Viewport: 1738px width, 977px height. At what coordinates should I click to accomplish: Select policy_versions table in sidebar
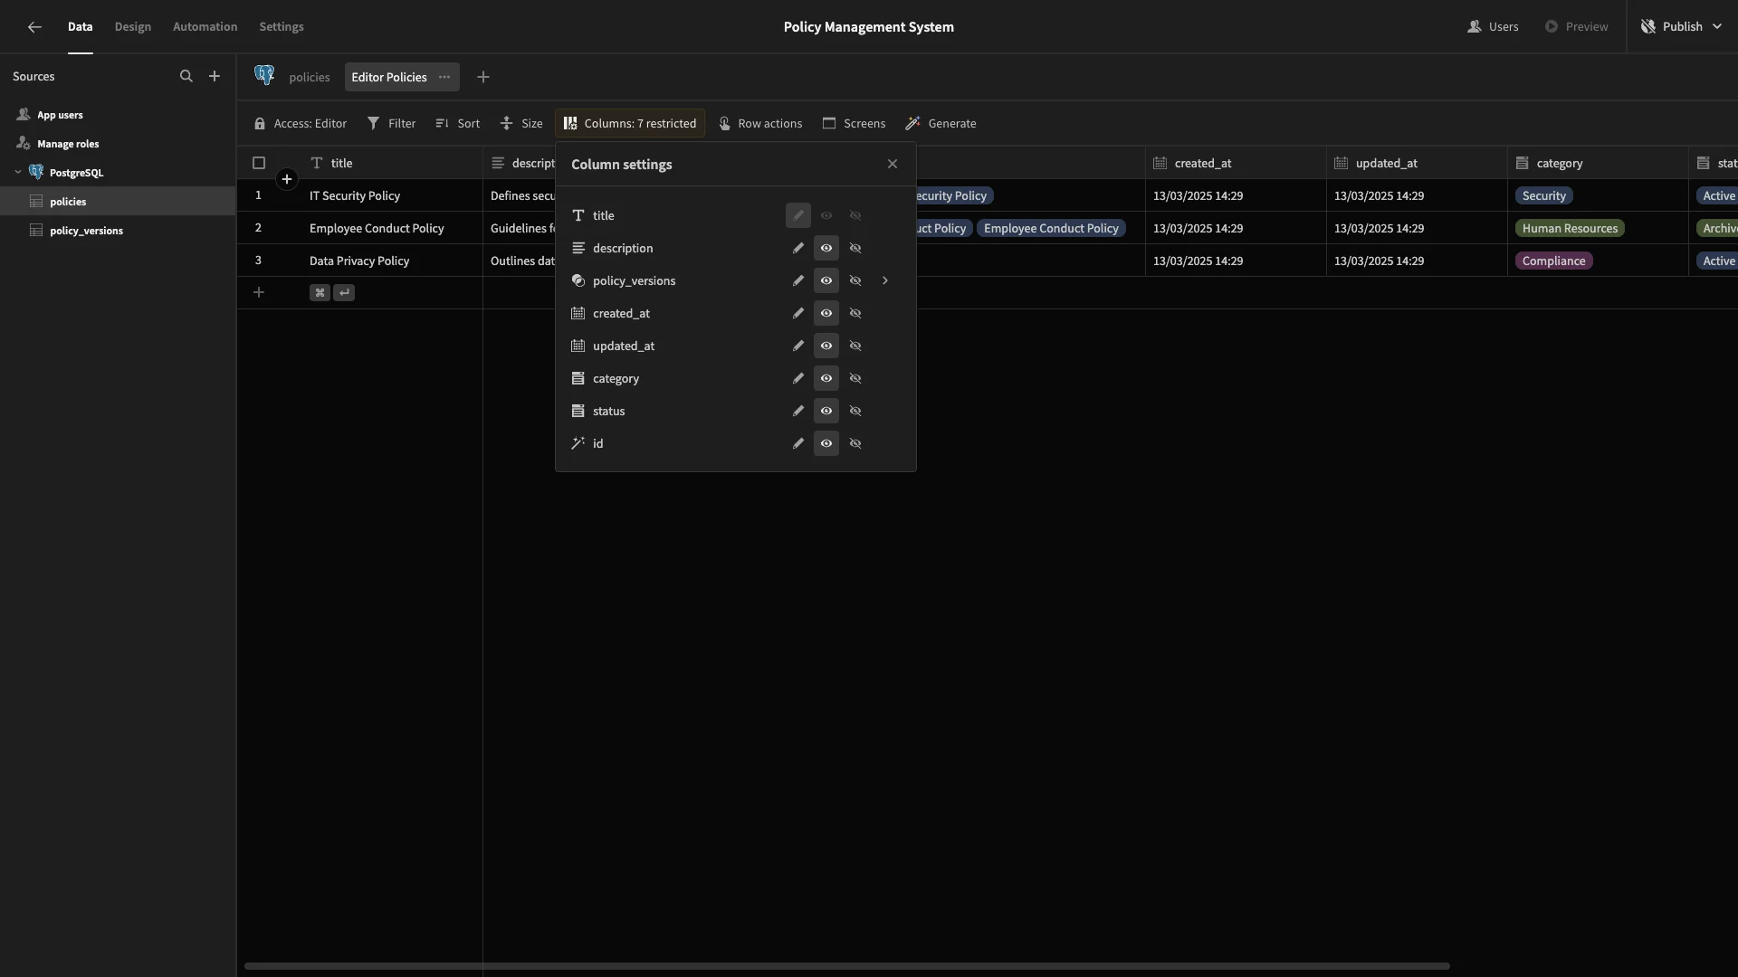pyautogui.click(x=118, y=231)
